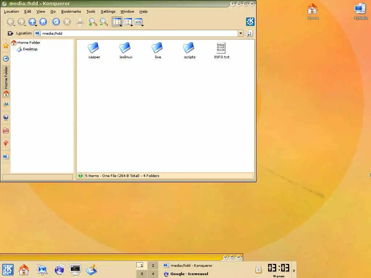The height and width of the screenshot is (278, 371).
Task: Open the Window menu
Action: [x=127, y=11]
